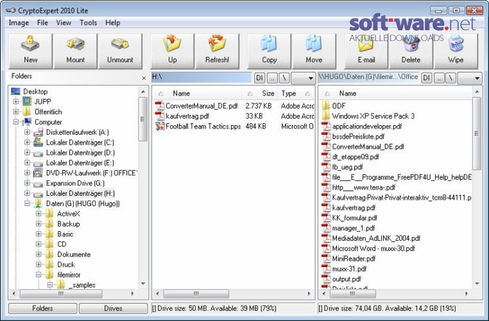Select the ODF folder icon
This screenshot has height=321, width=489.
coord(326,106)
